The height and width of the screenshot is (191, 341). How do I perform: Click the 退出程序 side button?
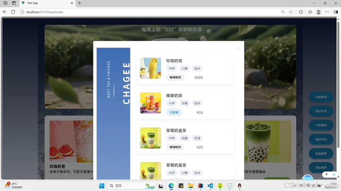(321, 168)
